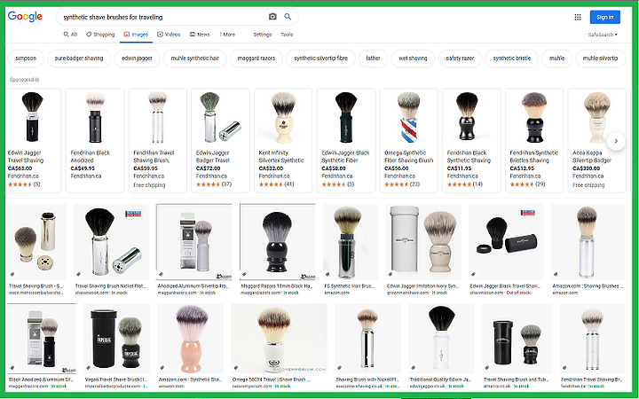Open Omega Synthetic Fiber Shaving Brush ad

(x=409, y=140)
